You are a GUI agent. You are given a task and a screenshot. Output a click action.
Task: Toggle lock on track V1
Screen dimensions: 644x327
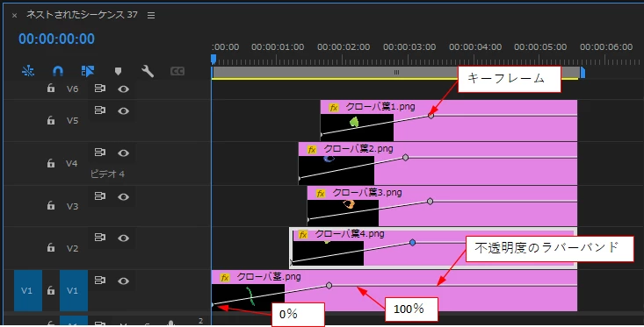tap(50, 290)
